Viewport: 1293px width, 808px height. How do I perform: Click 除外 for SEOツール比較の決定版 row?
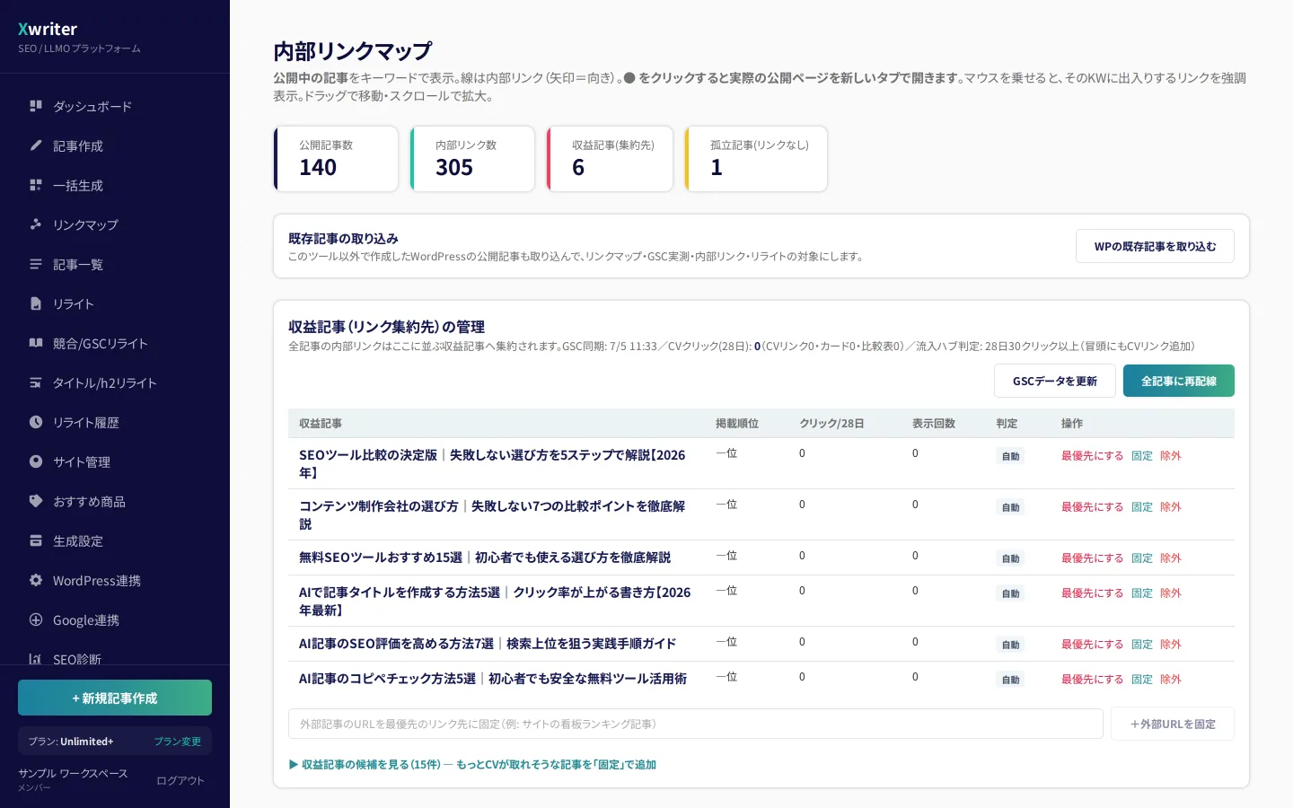(x=1171, y=456)
